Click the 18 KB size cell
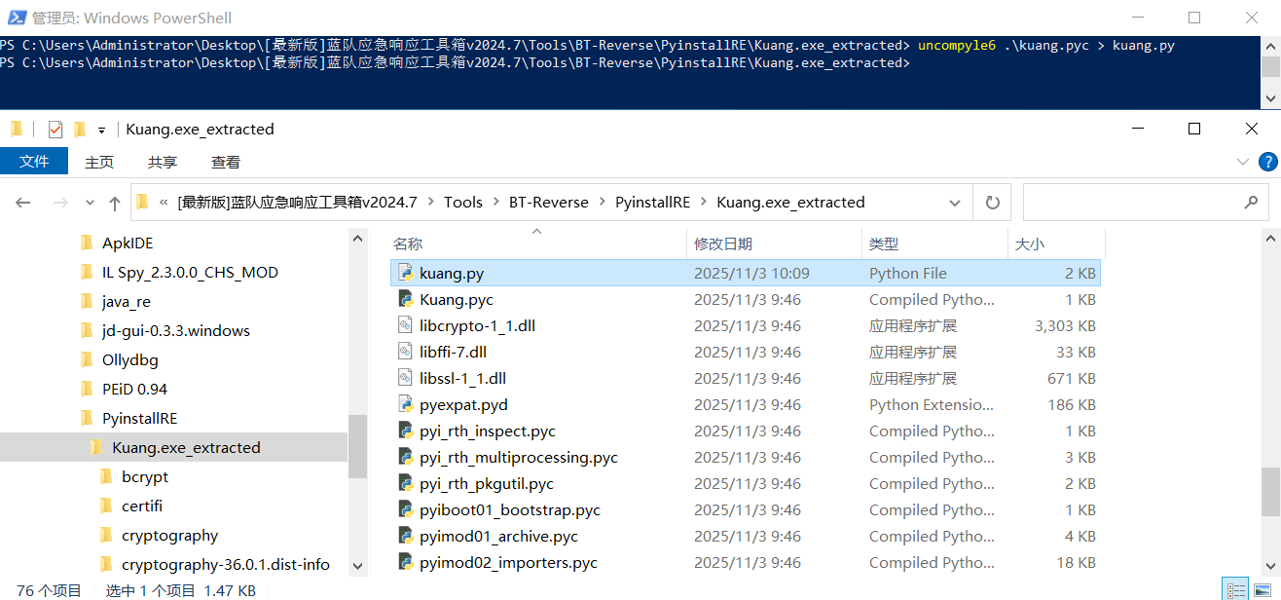 (1076, 563)
